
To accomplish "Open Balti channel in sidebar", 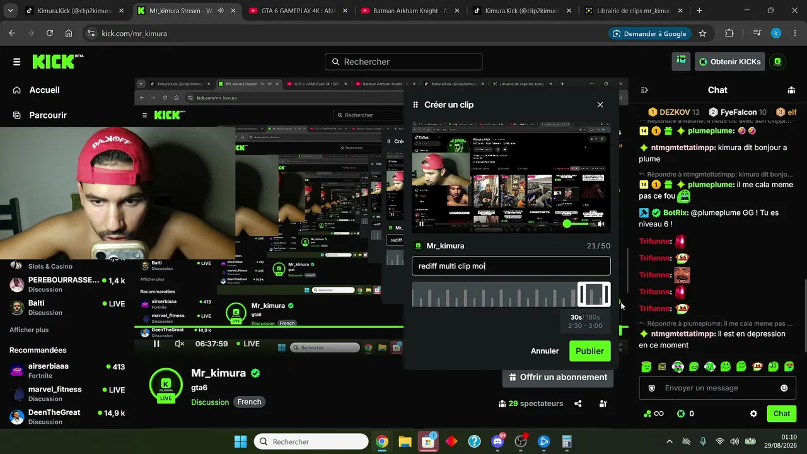I will [x=67, y=308].
